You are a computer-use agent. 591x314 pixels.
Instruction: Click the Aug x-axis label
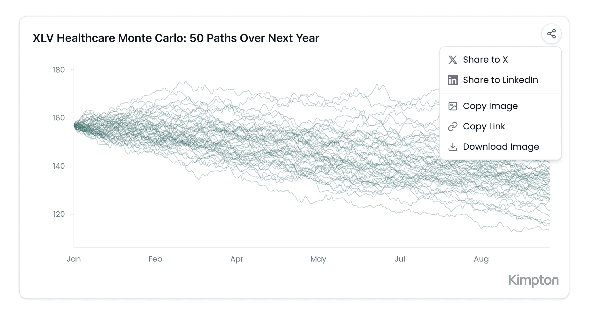(x=481, y=259)
